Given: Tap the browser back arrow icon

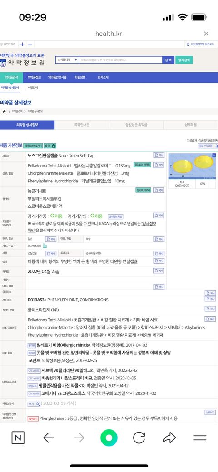Looking at the screenshot, I should [49, 438].
